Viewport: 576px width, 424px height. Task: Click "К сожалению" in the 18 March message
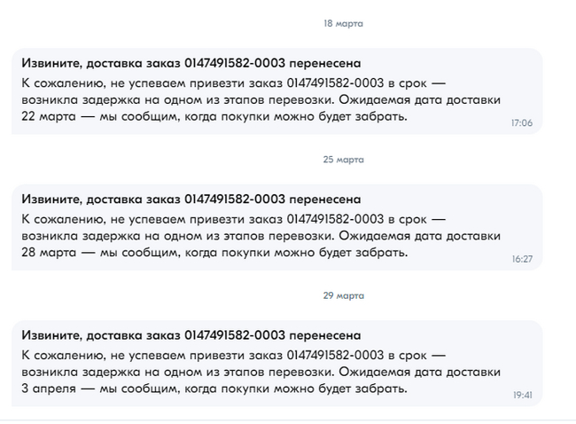[x=60, y=82]
